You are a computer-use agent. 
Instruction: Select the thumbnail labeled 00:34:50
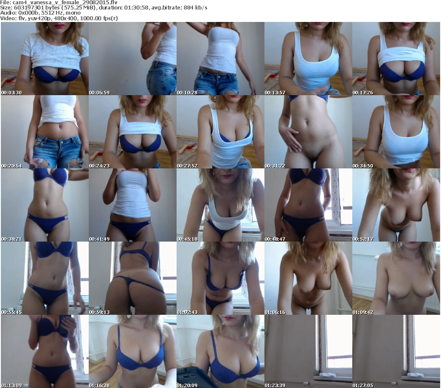[396, 132]
